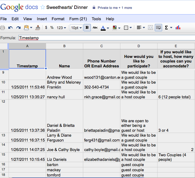
Task: Undo the last action
Action: click(x=10, y=28)
